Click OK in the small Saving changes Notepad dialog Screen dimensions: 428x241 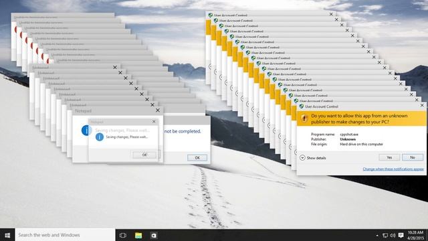click(144, 155)
